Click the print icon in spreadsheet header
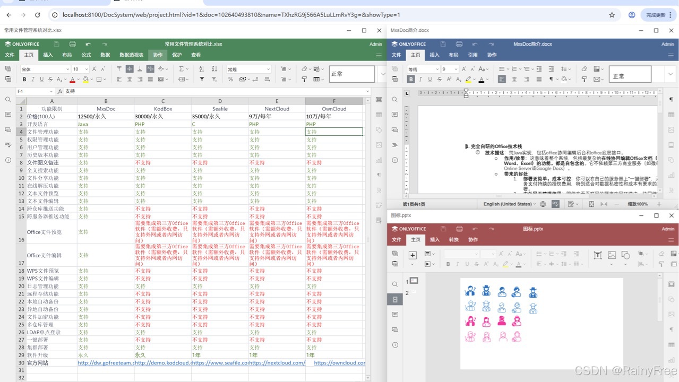The image size is (679, 382). [72, 44]
